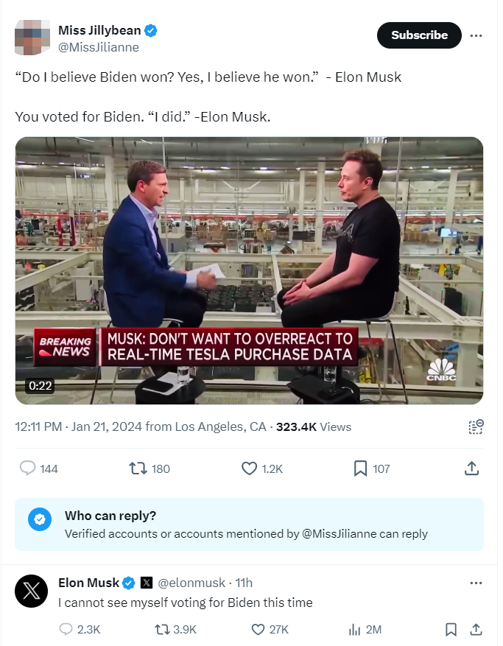Bookmark Elon Musk's reply
Screen dimensions: 503x646
click(x=451, y=629)
